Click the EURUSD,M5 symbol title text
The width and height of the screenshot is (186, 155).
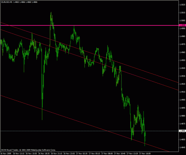(7, 2)
